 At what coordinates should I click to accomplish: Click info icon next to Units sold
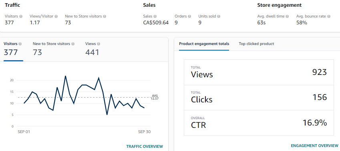click(x=219, y=16)
